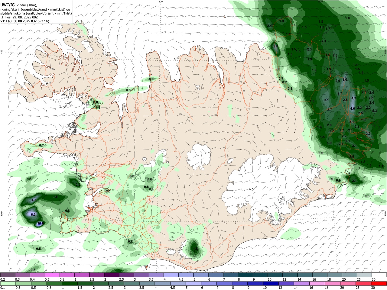The image size is (387, 290).
Task: Click the red-pink swatch starting at 25, lower legend row
Action: (x=363, y=284)
